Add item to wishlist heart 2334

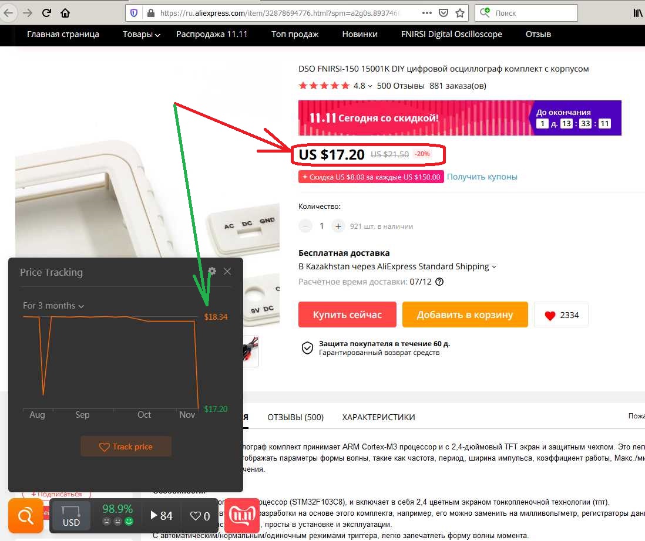561,315
